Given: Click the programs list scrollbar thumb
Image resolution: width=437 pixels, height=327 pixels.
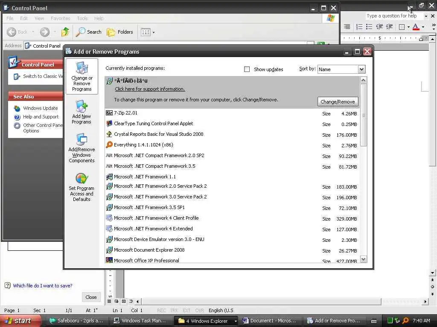Looking at the screenshot, I should 364,115.
